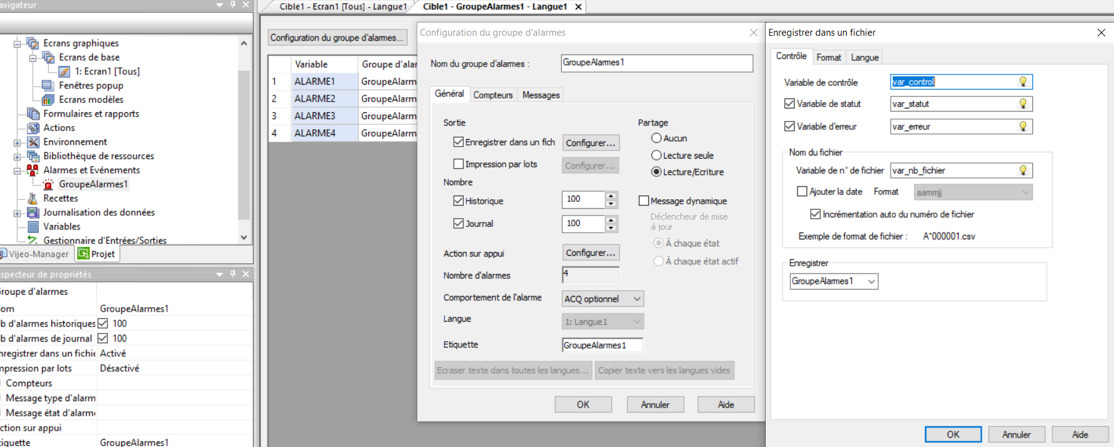The height and width of the screenshot is (447, 1114).
Task: Open variable browser bulb for Variable de contrôle
Action: coord(1022,82)
